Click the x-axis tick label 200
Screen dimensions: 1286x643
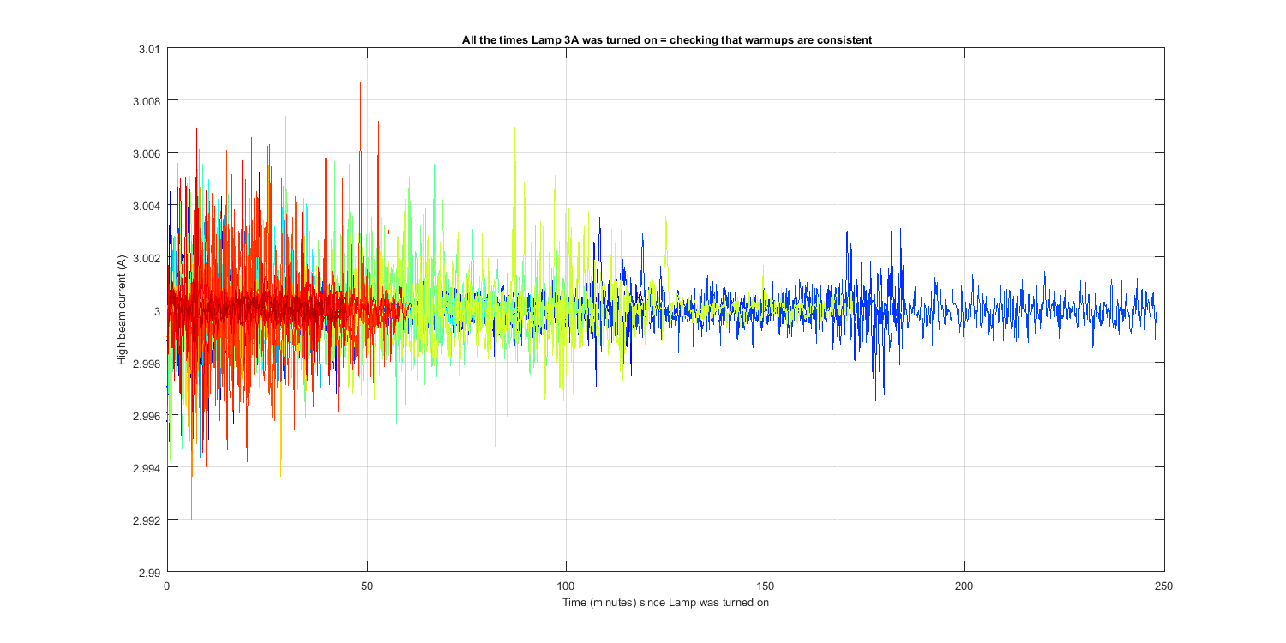point(964,586)
